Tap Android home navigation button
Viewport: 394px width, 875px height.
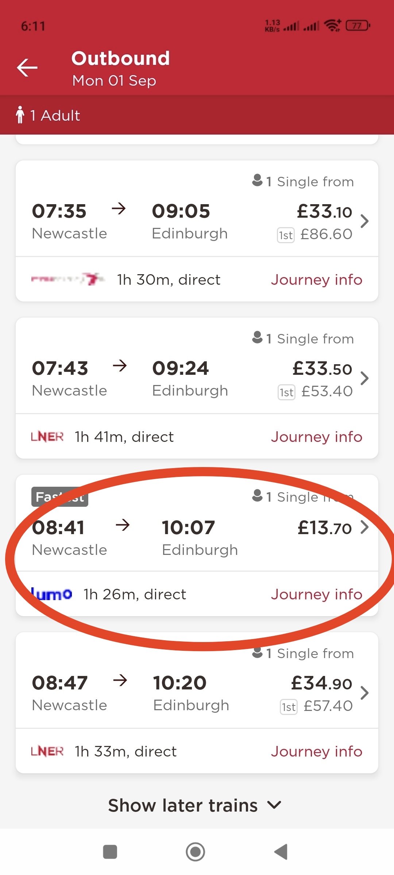coord(196,852)
